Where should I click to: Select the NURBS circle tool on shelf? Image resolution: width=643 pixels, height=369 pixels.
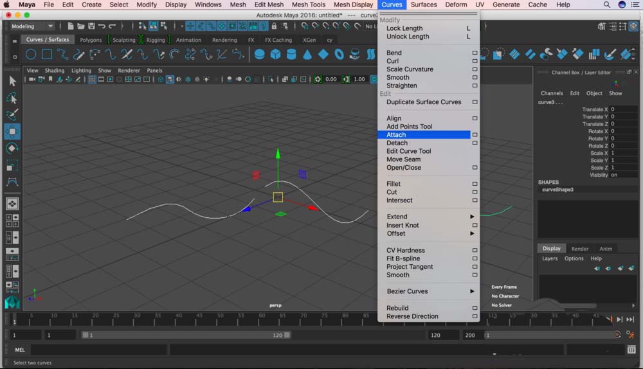30,55
